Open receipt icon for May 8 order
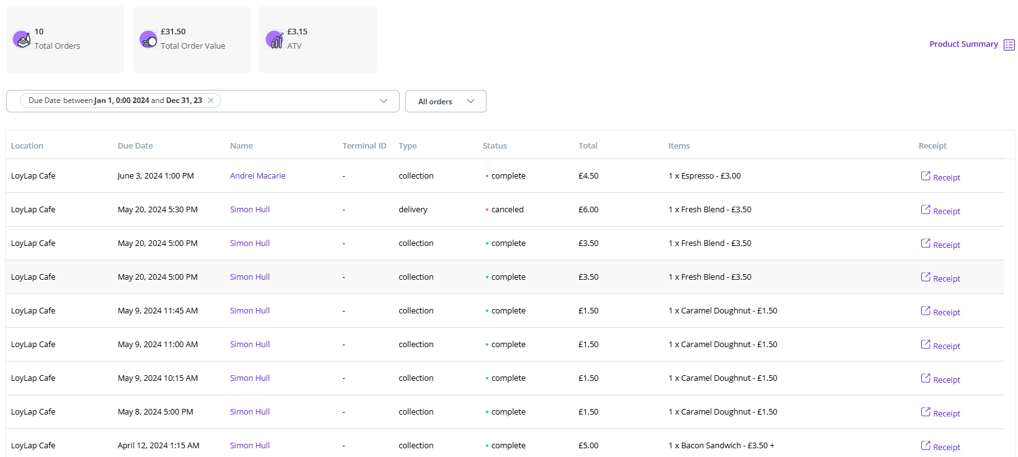 pyautogui.click(x=926, y=412)
